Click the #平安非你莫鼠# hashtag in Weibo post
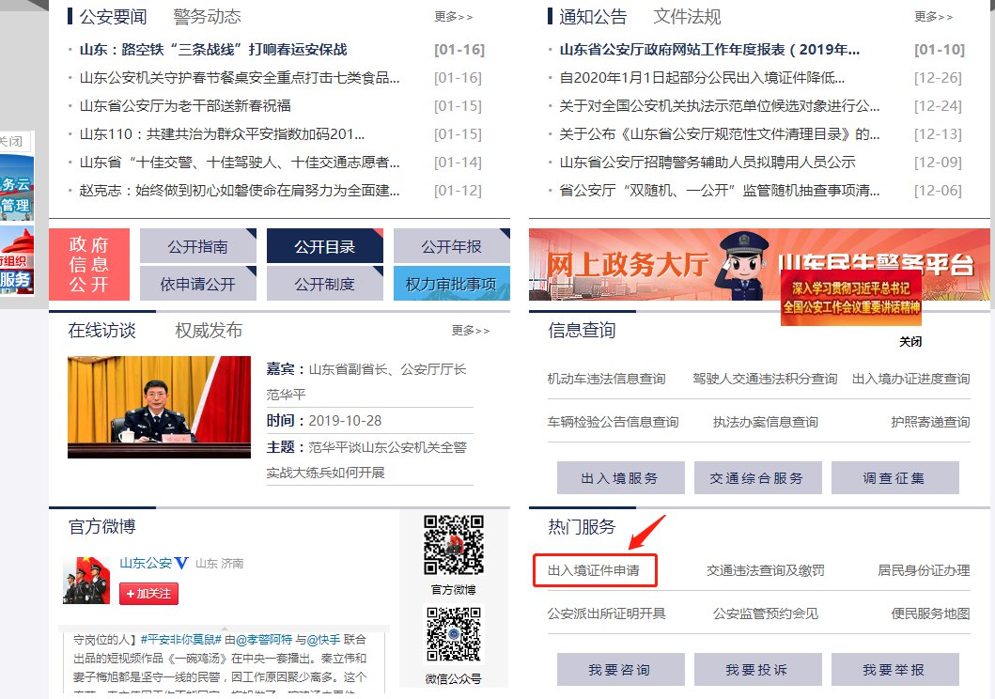995x699 pixels. (181, 640)
